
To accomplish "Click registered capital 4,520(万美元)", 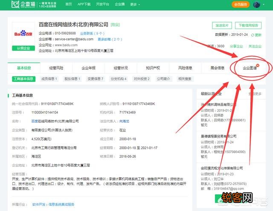I will [x=41, y=139].
